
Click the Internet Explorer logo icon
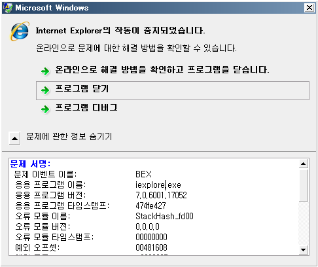pos(20,31)
